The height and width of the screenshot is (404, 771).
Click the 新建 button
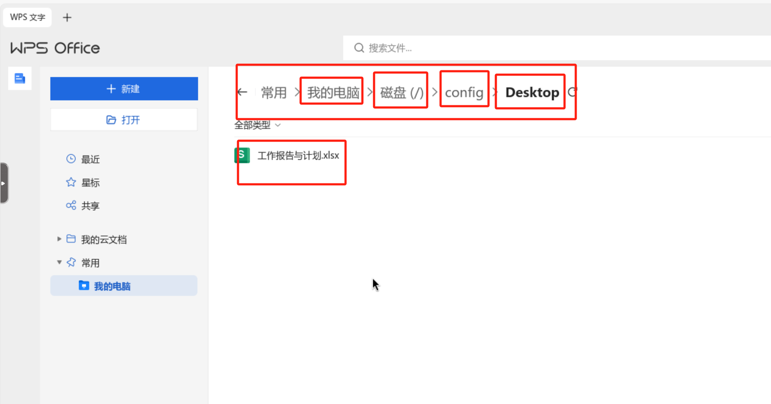tap(124, 89)
